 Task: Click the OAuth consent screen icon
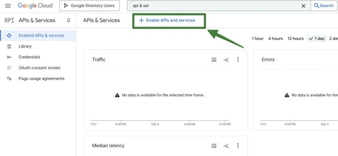coord(9,68)
